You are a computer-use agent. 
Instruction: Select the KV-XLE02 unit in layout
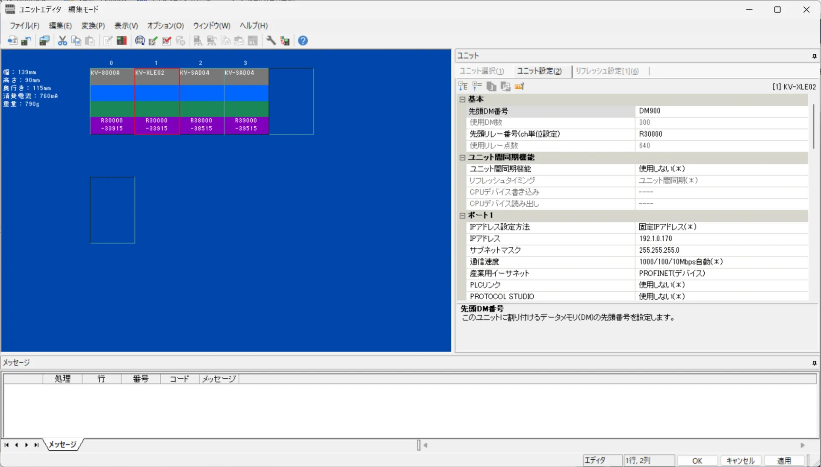point(157,101)
